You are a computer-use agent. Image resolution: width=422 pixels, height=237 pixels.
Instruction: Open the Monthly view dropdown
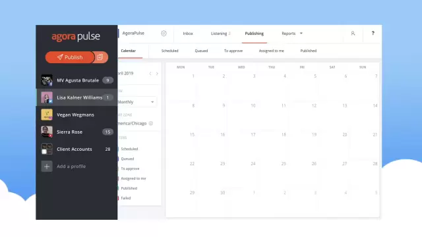136,102
